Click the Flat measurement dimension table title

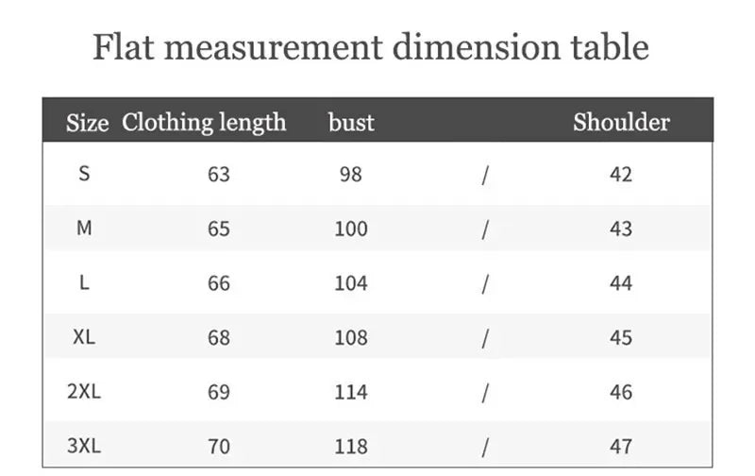[x=371, y=47]
